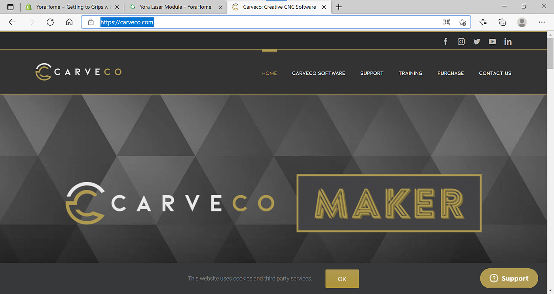Open the tab actions menu icon
The height and width of the screenshot is (294, 554).
pyautogui.click(x=10, y=7)
